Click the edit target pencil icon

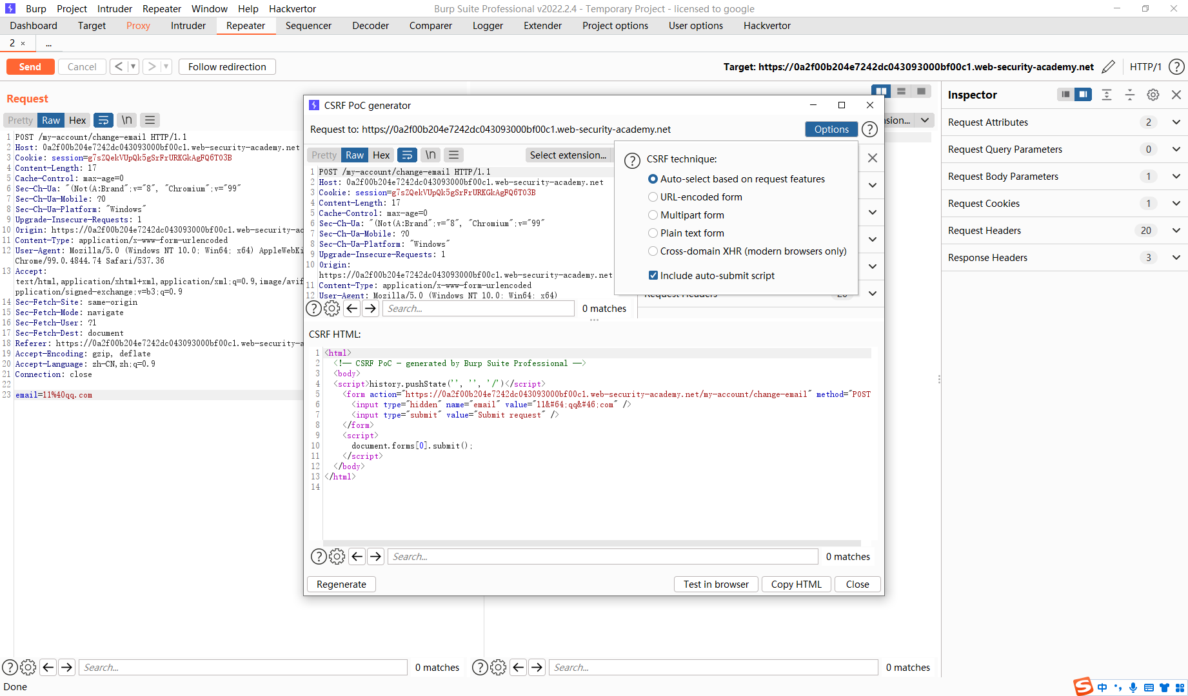[x=1109, y=67]
